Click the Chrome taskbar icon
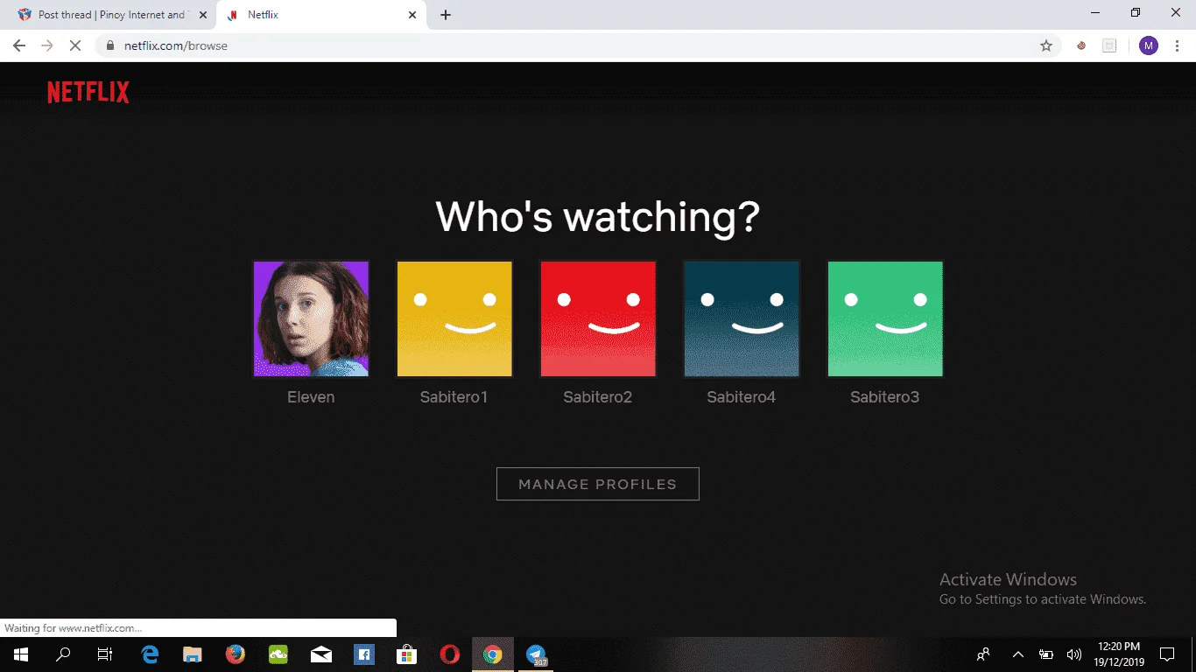The image size is (1196, 672). pos(493,654)
